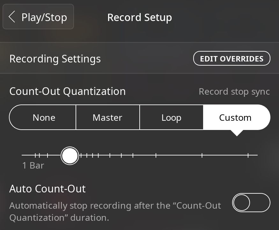Click the Record stop sync text
Image resolution: width=279 pixels, height=230 pixels.
coord(234,91)
